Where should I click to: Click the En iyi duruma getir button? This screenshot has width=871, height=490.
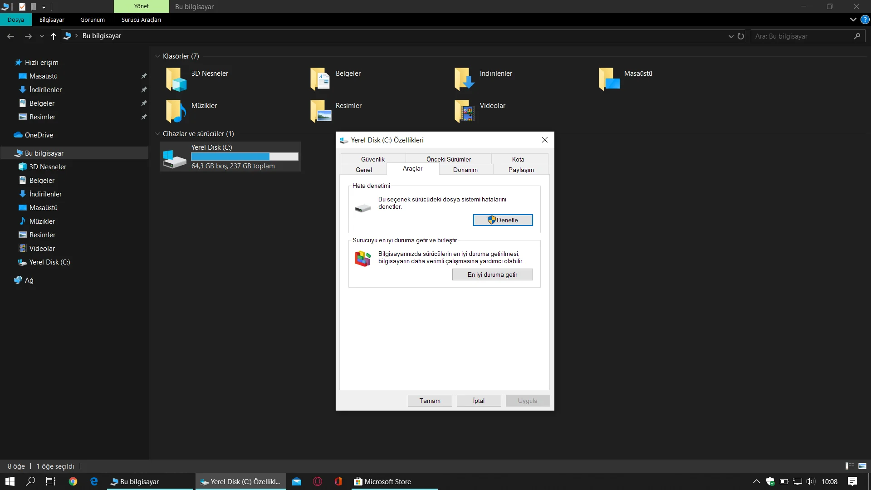click(x=492, y=274)
